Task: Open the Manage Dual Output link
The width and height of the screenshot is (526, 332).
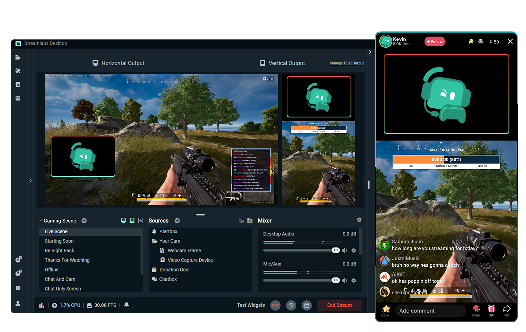Action: point(346,63)
